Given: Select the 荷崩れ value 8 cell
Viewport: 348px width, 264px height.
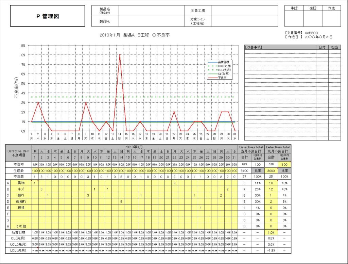Looking at the screenshot, I should pos(121,201).
